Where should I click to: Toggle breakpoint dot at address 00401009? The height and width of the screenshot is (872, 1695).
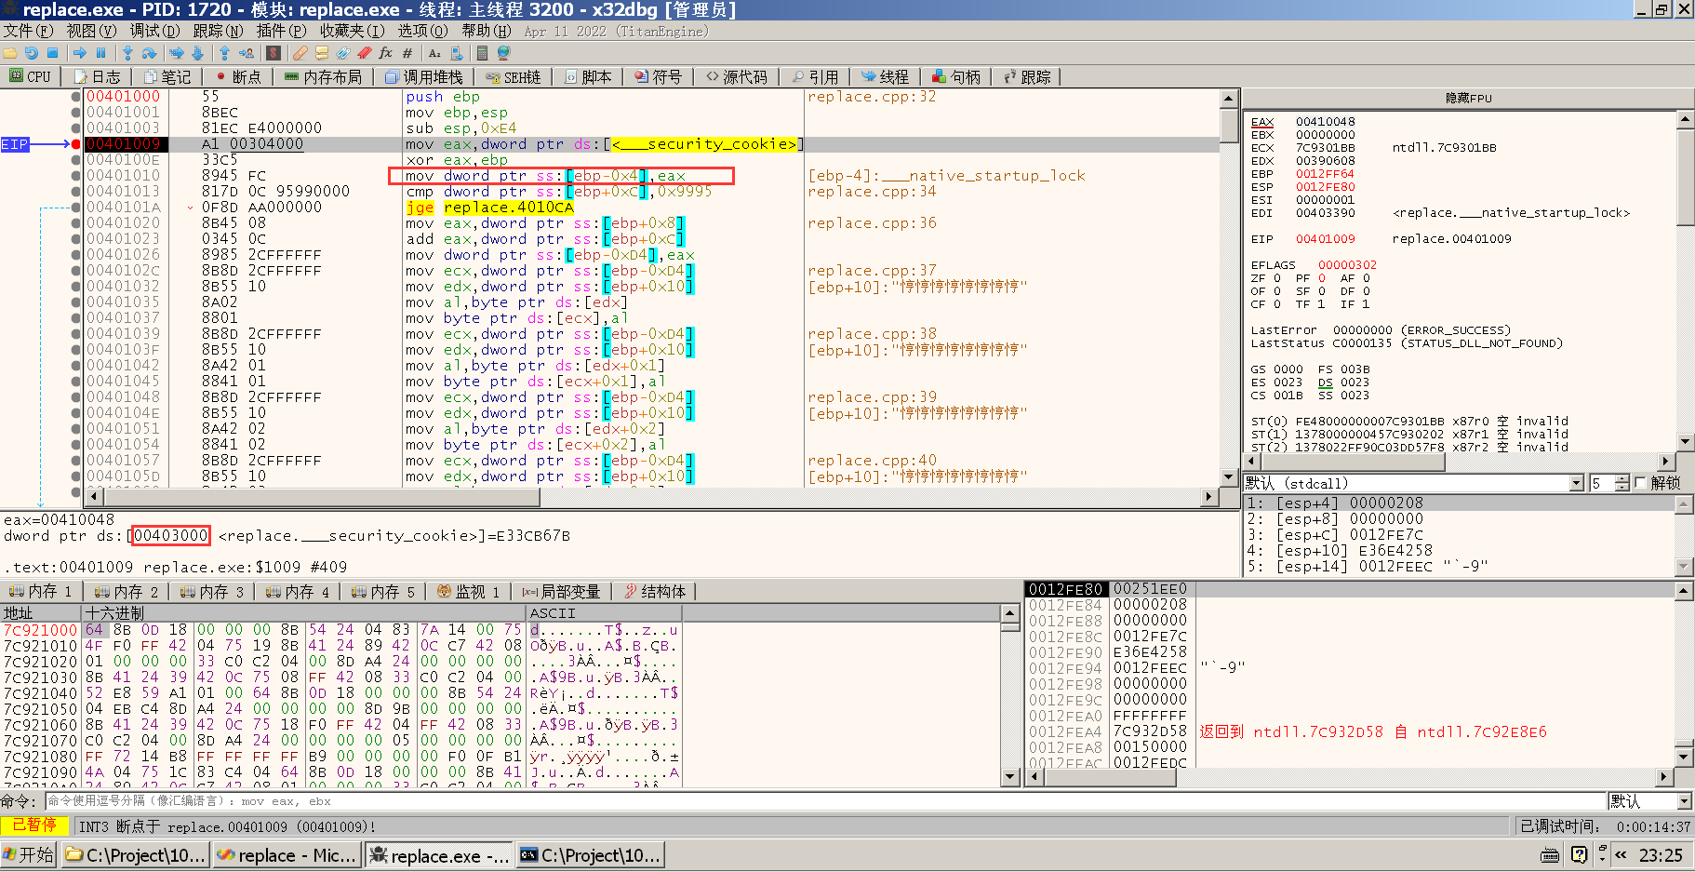tap(75, 144)
